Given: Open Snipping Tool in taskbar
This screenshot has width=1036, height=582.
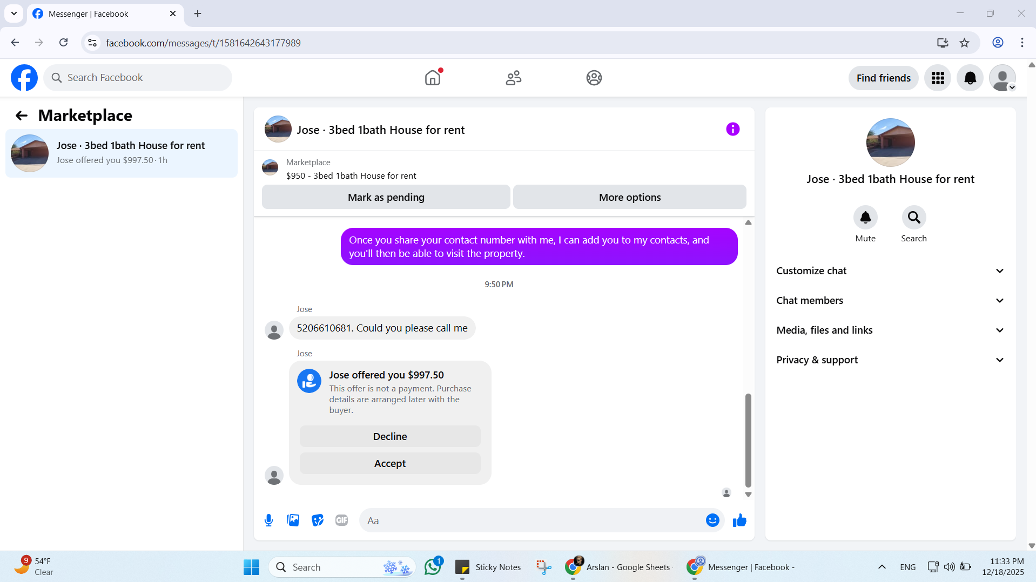Looking at the screenshot, I should [x=543, y=567].
